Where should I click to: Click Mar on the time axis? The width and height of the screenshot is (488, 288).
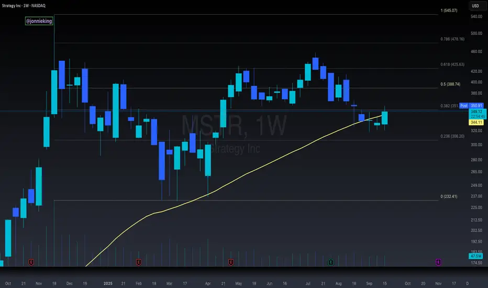tap(169, 283)
